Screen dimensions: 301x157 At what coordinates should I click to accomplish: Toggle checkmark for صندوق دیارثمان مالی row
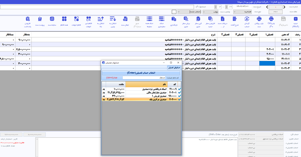point(179,92)
